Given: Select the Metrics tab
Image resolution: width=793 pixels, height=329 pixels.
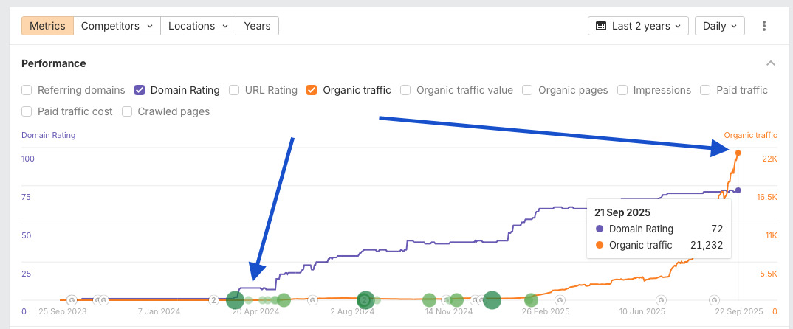Looking at the screenshot, I should pos(47,26).
